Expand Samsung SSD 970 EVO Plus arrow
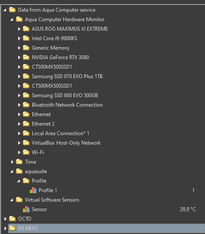 (x=19, y=76)
